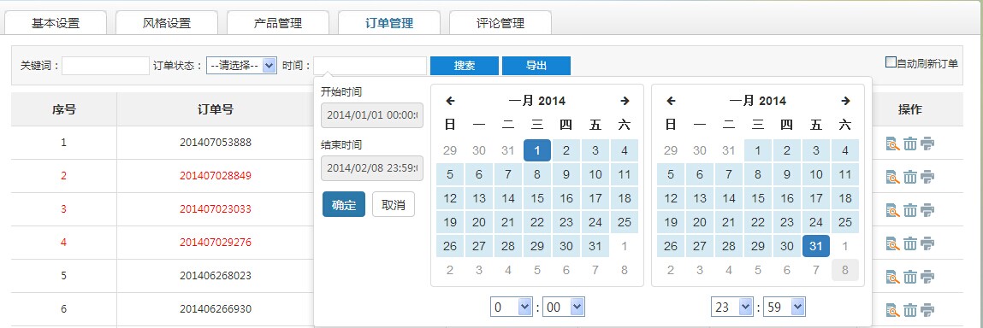Click the 搜索 button
The image size is (983, 328).
[465, 66]
